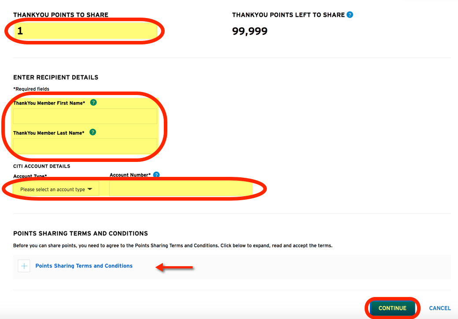458x319 pixels.
Task: Open 'Please select an account type' dropdown
Action: pyautogui.click(x=56, y=189)
